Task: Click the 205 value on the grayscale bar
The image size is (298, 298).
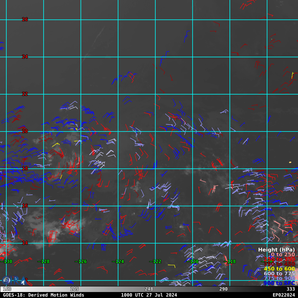Action: point(74,289)
